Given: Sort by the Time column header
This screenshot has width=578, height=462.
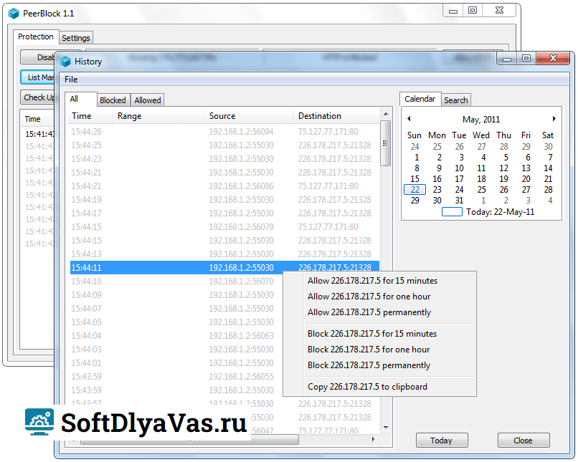Looking at the screenshot, I should [x=90, y=116].
